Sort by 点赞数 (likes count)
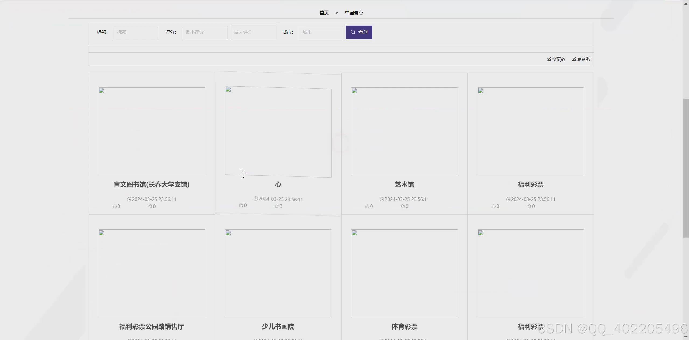The width and height of the screenshot is (689, 340). coord(581,59)
